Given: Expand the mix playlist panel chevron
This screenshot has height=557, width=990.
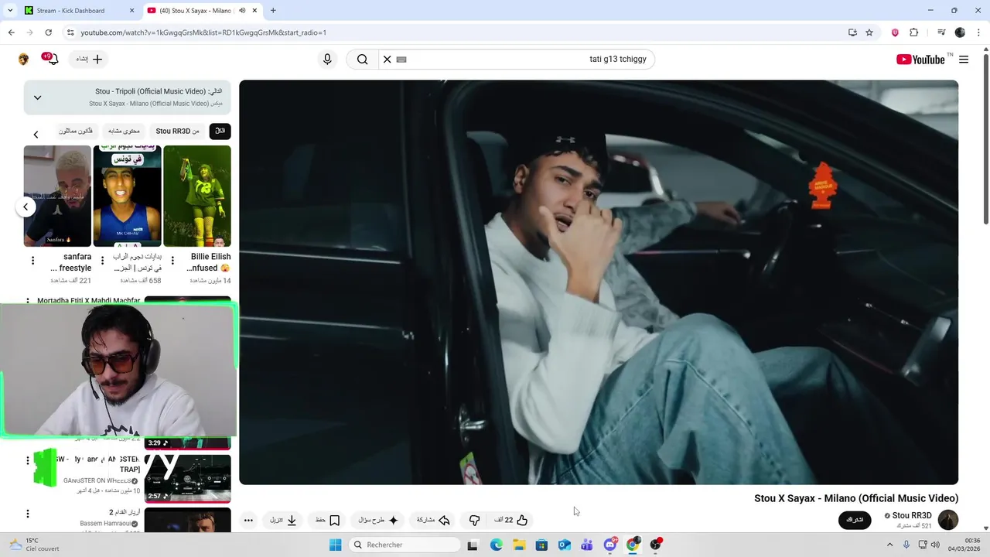Looking at the screenshot, I should (x=37, y=97).
